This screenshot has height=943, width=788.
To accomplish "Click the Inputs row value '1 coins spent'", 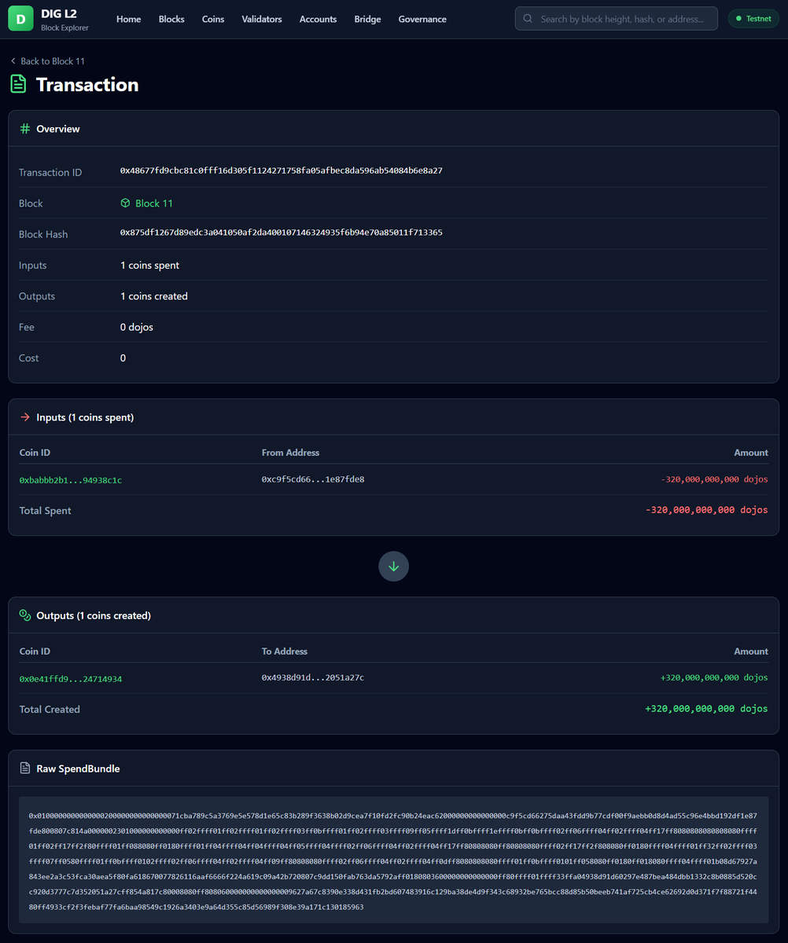I will 149,266.
